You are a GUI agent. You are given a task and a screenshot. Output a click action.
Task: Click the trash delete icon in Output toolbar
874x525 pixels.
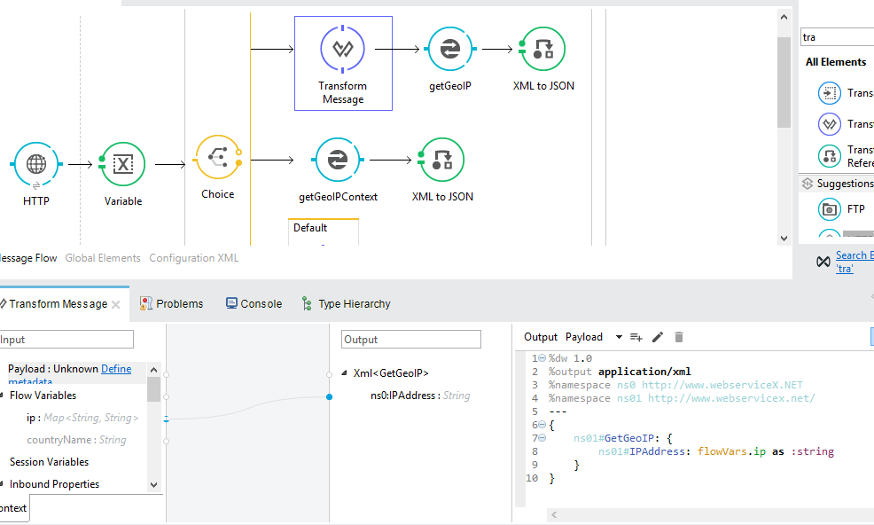[x=679, y=337]
